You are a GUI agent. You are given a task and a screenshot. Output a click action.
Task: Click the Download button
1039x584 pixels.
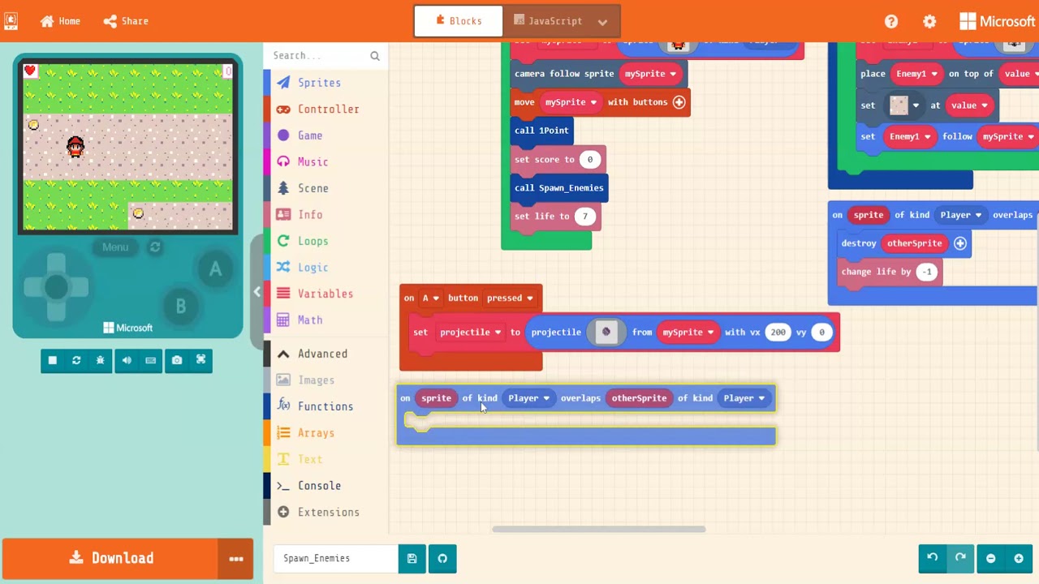click(x=110, y=558)
